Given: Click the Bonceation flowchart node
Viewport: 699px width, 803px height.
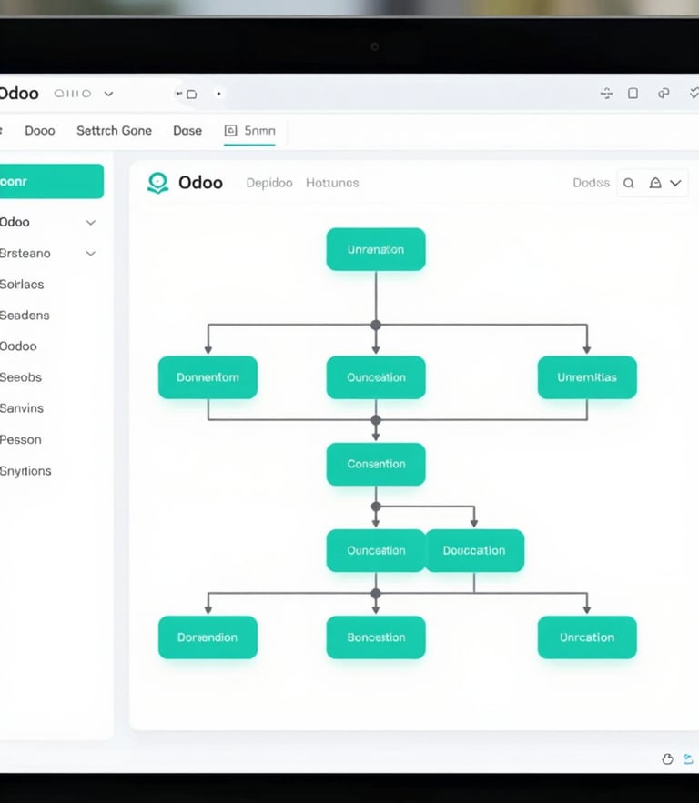Looking at the screenshot, I should click(x=376, y=637).
